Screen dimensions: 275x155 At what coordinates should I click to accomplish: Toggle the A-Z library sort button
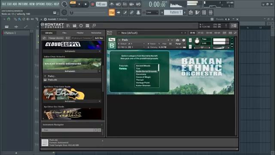click(67, 38)
